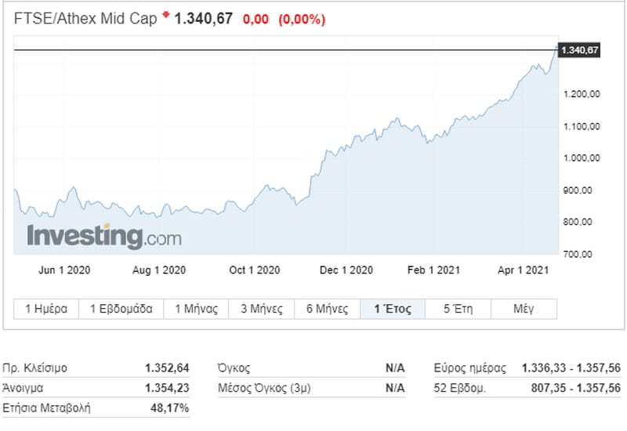Show the 5 Έτη chart range
Screen dimensions: 627x431
[x=458, y=309]
